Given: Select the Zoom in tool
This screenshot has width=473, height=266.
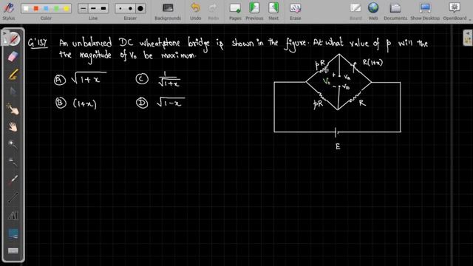Looking at the screenshot, I should point(13,145).
